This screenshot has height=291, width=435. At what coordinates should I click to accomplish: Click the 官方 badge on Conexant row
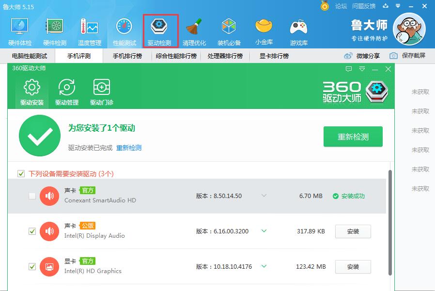tap(87, 190)
